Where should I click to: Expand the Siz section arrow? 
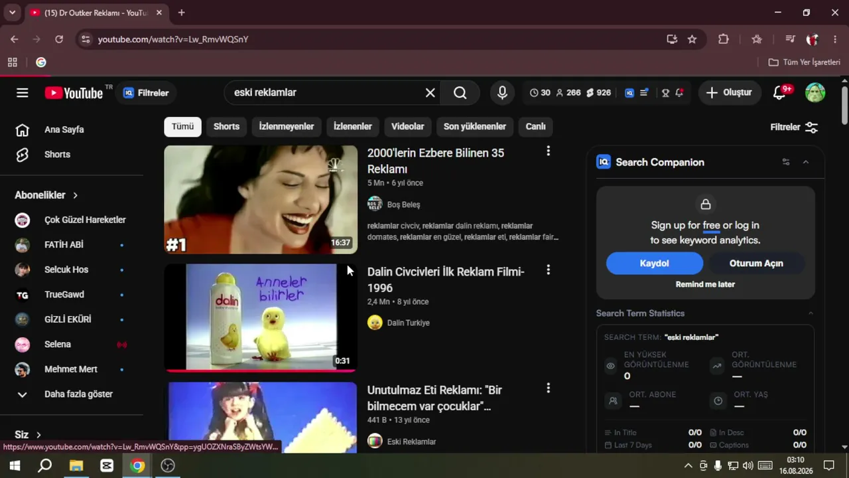pos(38,435)
